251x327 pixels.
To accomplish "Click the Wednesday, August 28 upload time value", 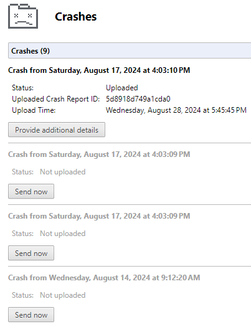I will pyautogui.click(x=176, y=110).
